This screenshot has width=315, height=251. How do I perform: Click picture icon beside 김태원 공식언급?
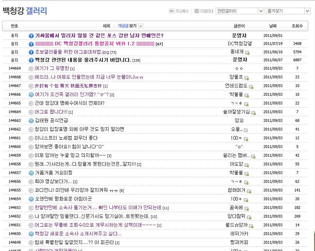(31, 121)
